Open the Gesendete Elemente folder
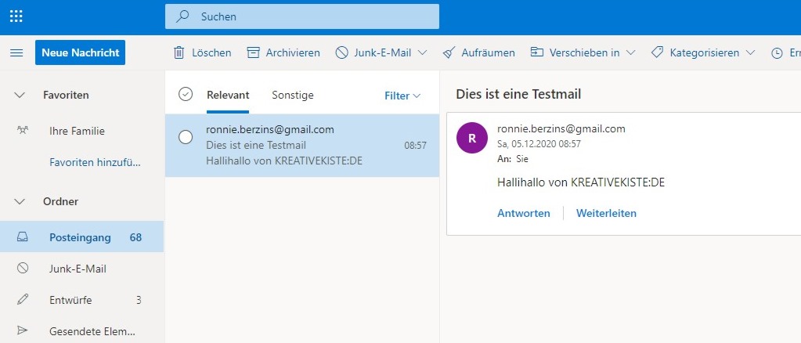This screenshot has width=801, height=343. click(81, 330)
